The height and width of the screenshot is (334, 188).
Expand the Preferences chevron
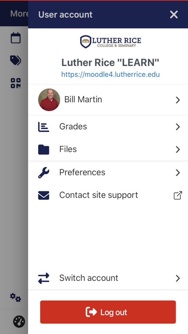[x=178, y=173]
